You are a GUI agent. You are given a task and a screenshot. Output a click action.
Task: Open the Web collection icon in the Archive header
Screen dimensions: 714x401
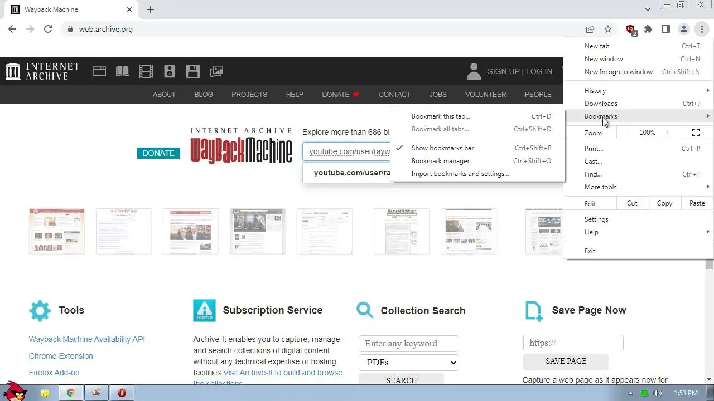99,71
